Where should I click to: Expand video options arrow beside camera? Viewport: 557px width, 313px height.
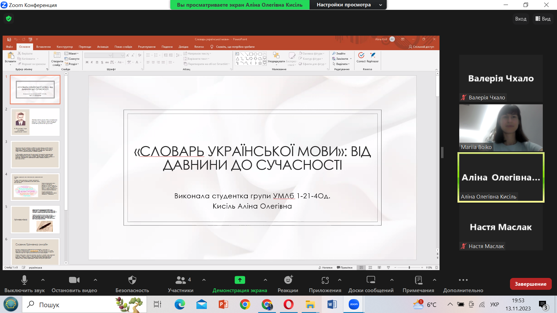95,280
